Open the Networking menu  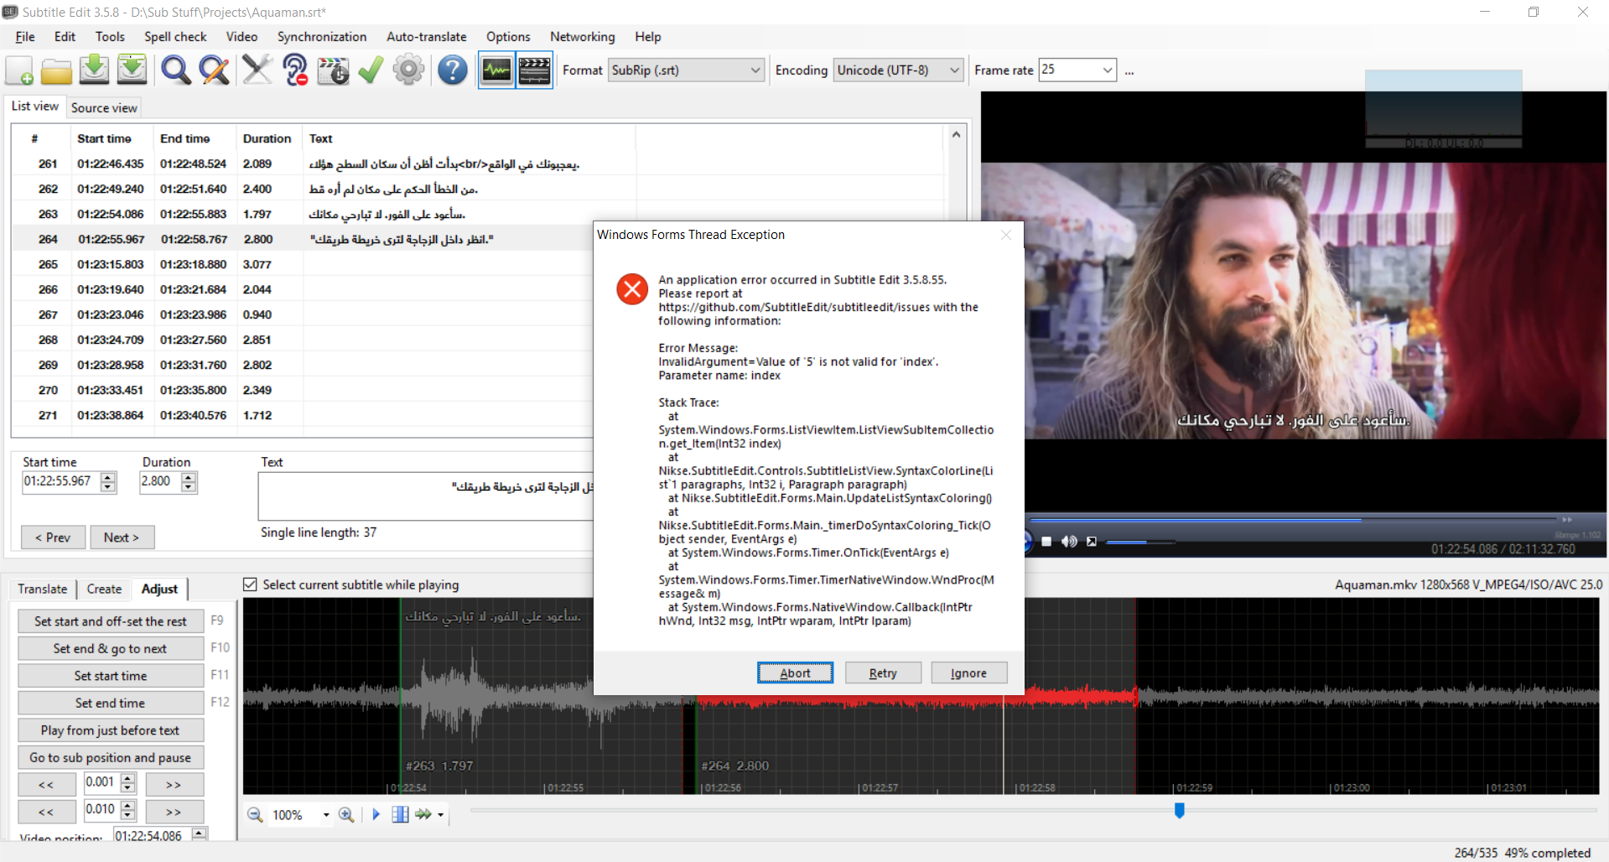(x=582, y=37)
